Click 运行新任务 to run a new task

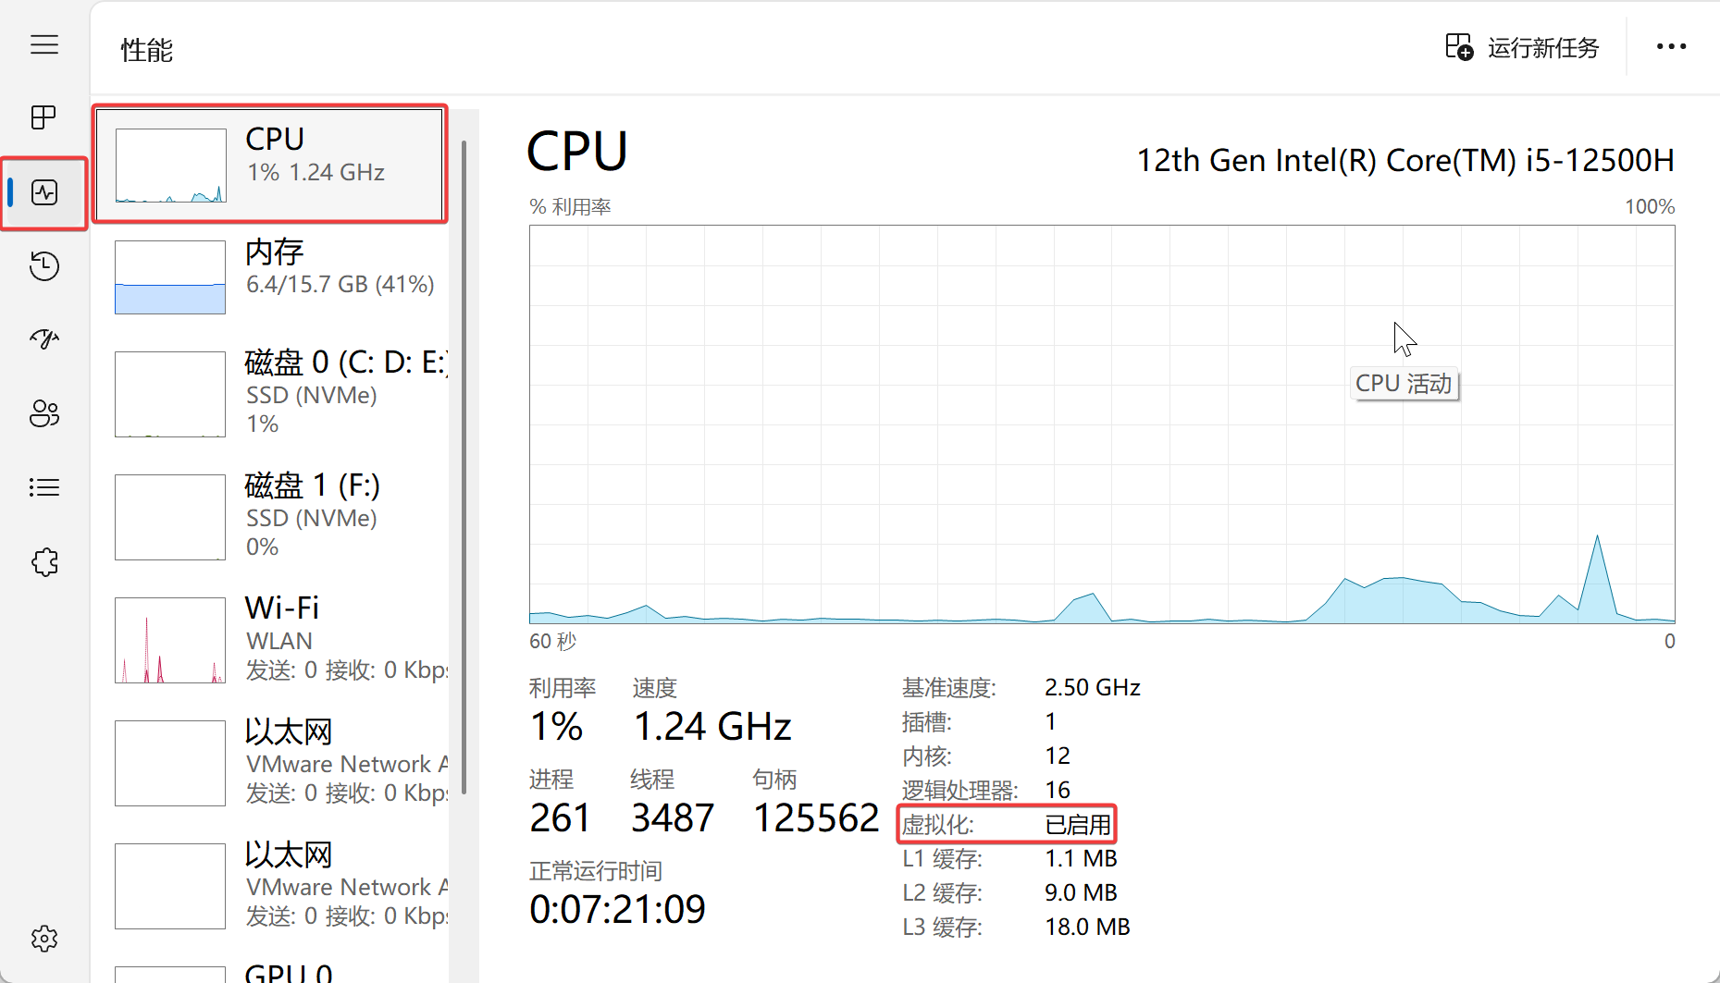pos(1522,46)
